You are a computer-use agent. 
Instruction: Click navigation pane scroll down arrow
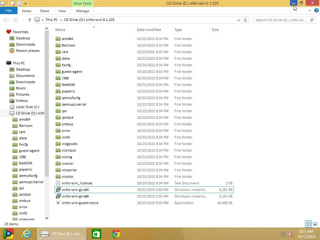pyautogui.click(x=47, y=218)
